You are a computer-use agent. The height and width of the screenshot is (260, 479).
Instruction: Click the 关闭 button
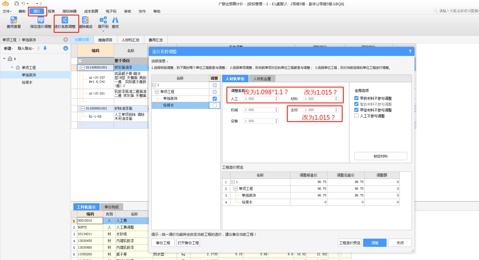tap(400, 243)
